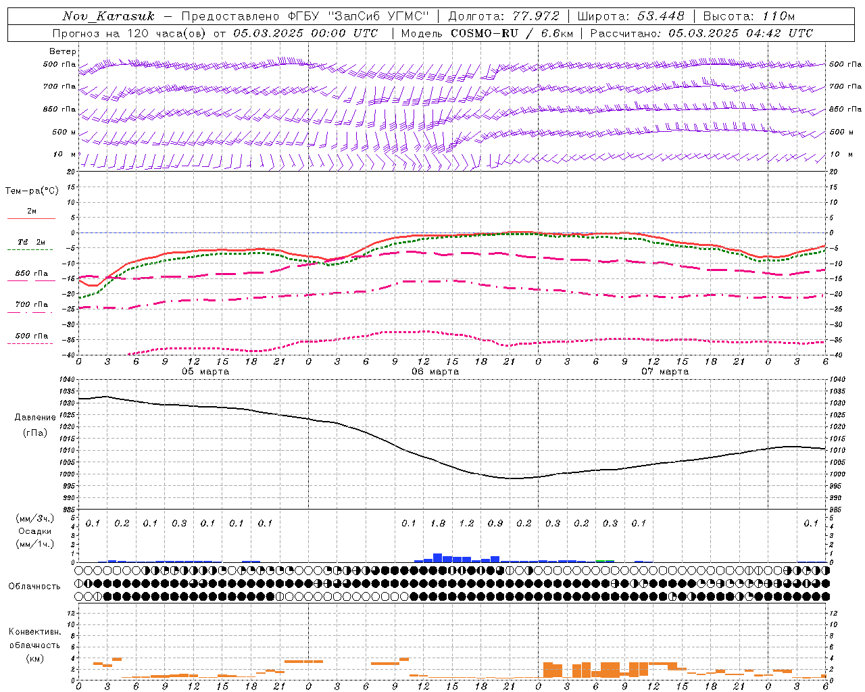The image size is (865, 692).
Task: Click the 'Высота: 110м' elevation value
Action: coord(749,16)
